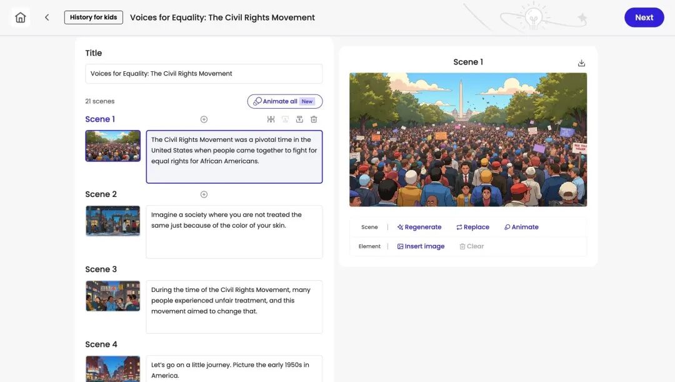Open the History for kids category tag
This screenshot has width=675, height=382.
click(93, 18)
